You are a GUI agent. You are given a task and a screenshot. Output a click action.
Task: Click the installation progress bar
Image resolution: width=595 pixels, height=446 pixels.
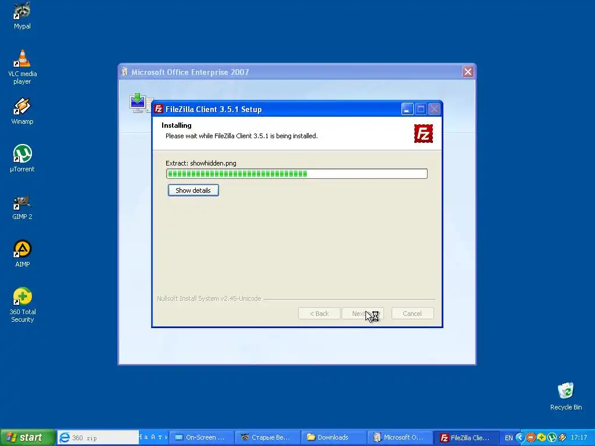[x=297, y=174]
